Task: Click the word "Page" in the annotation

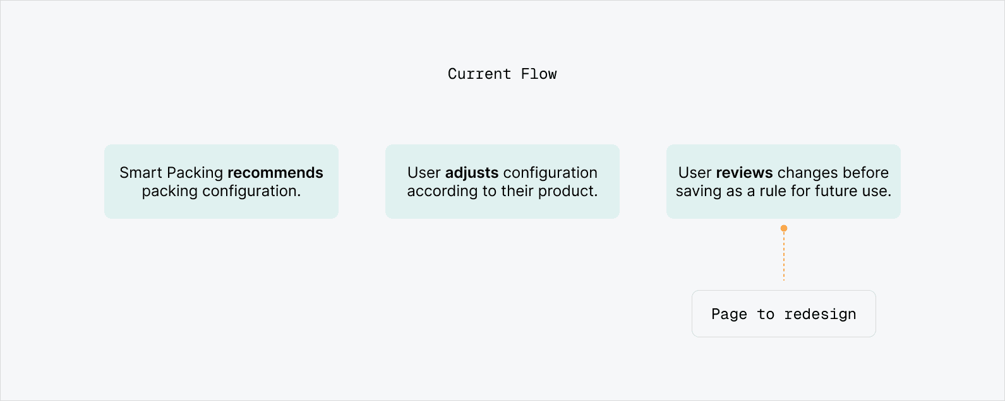Action: [x=729, y=314]
